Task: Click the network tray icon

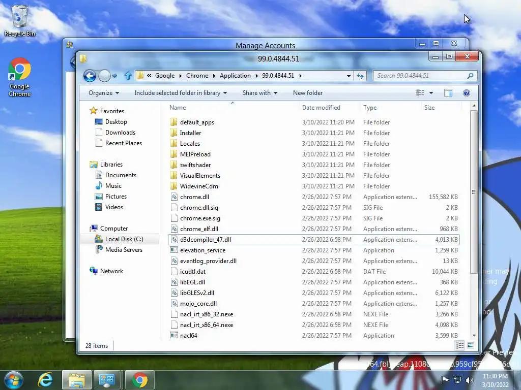Action: point(457,380)
